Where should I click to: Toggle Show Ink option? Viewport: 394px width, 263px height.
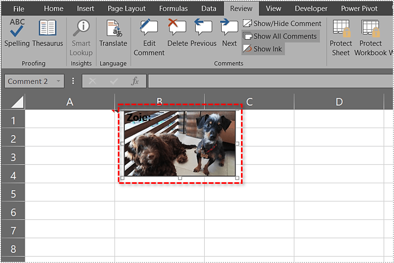pos(263,49)
